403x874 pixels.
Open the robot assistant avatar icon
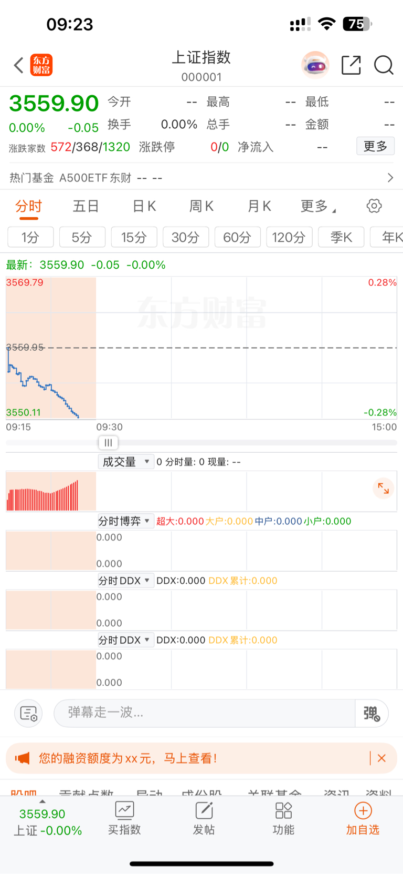315,65
